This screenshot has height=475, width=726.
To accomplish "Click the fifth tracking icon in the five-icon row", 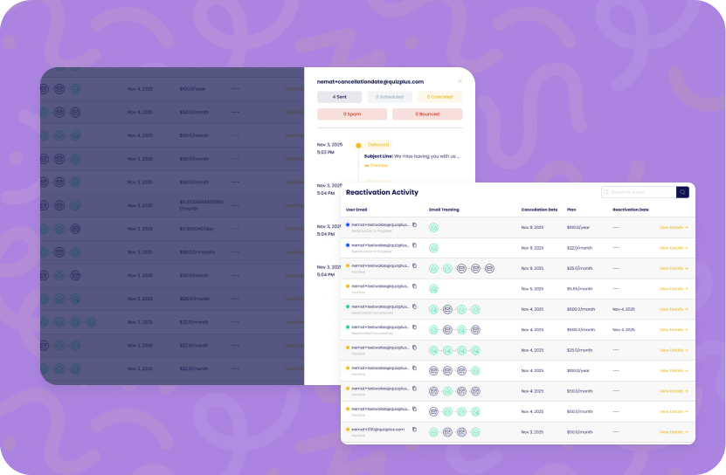I will tap(489, 269).
